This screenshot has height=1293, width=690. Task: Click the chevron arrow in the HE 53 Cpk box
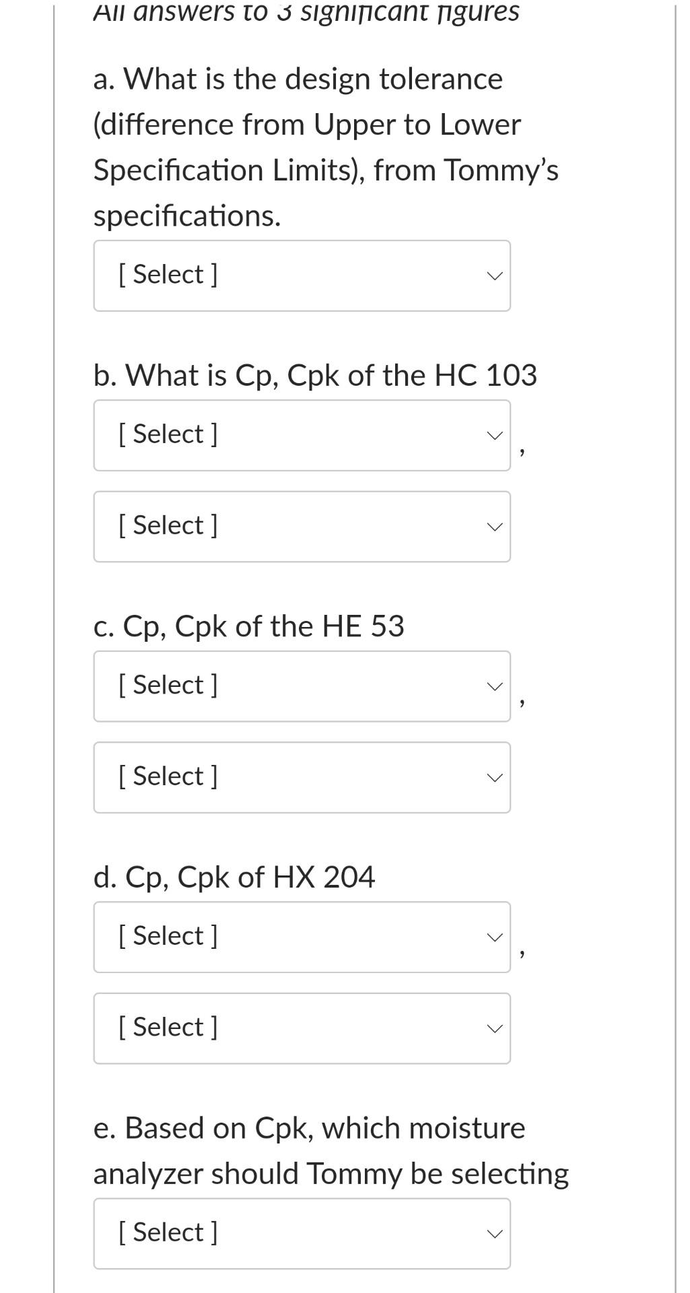[x=495, y=778]
